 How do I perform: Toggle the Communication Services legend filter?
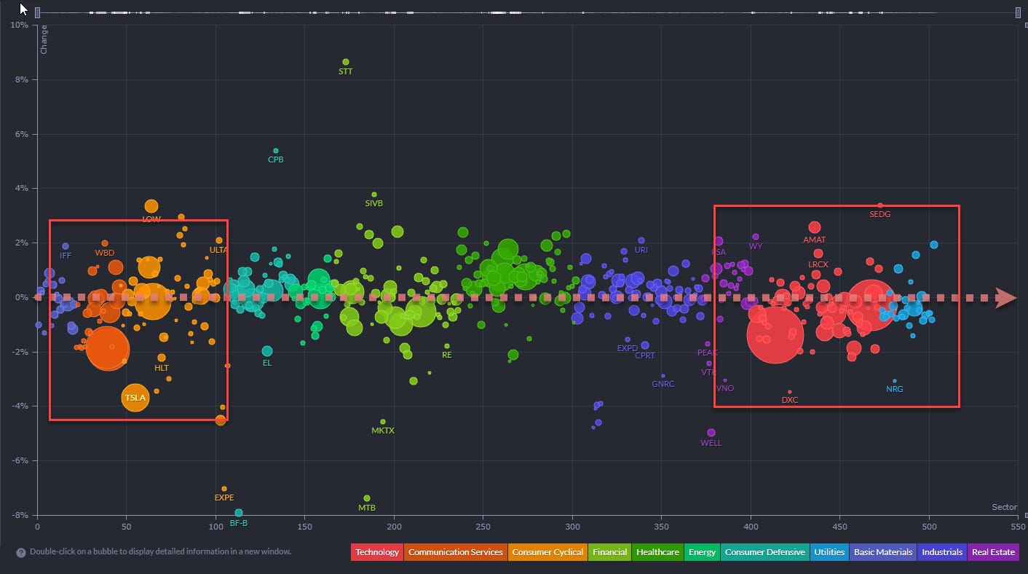coord(455,552)
